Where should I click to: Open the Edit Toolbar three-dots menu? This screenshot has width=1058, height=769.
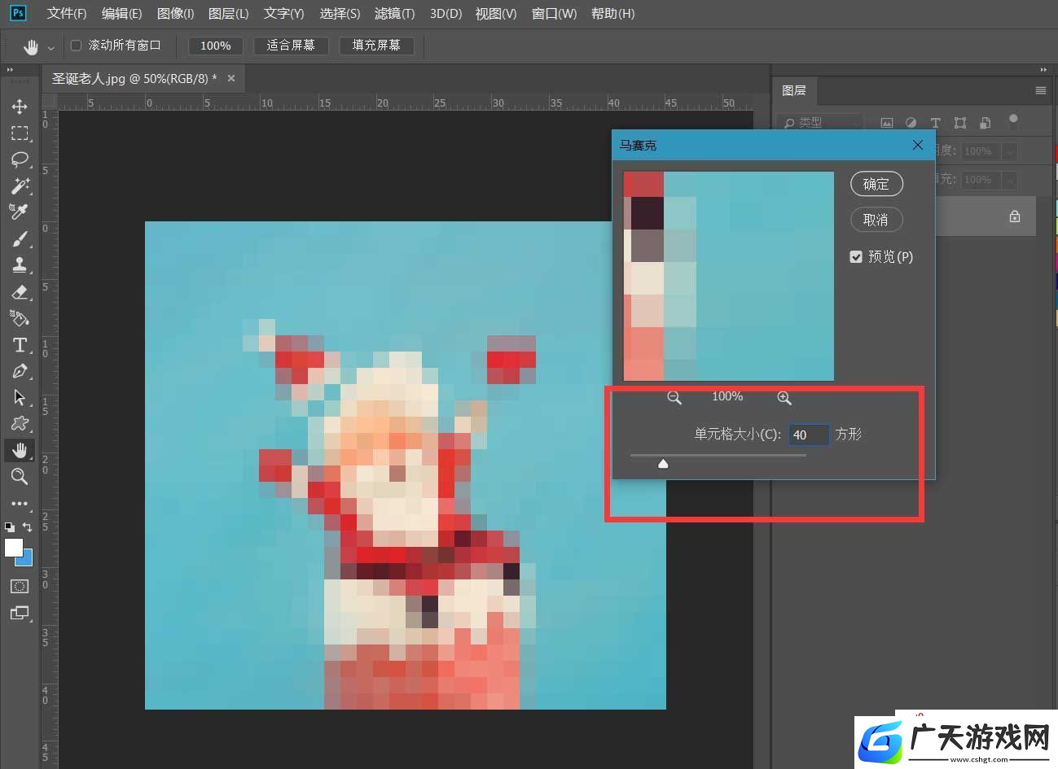[x=20, y=503]
